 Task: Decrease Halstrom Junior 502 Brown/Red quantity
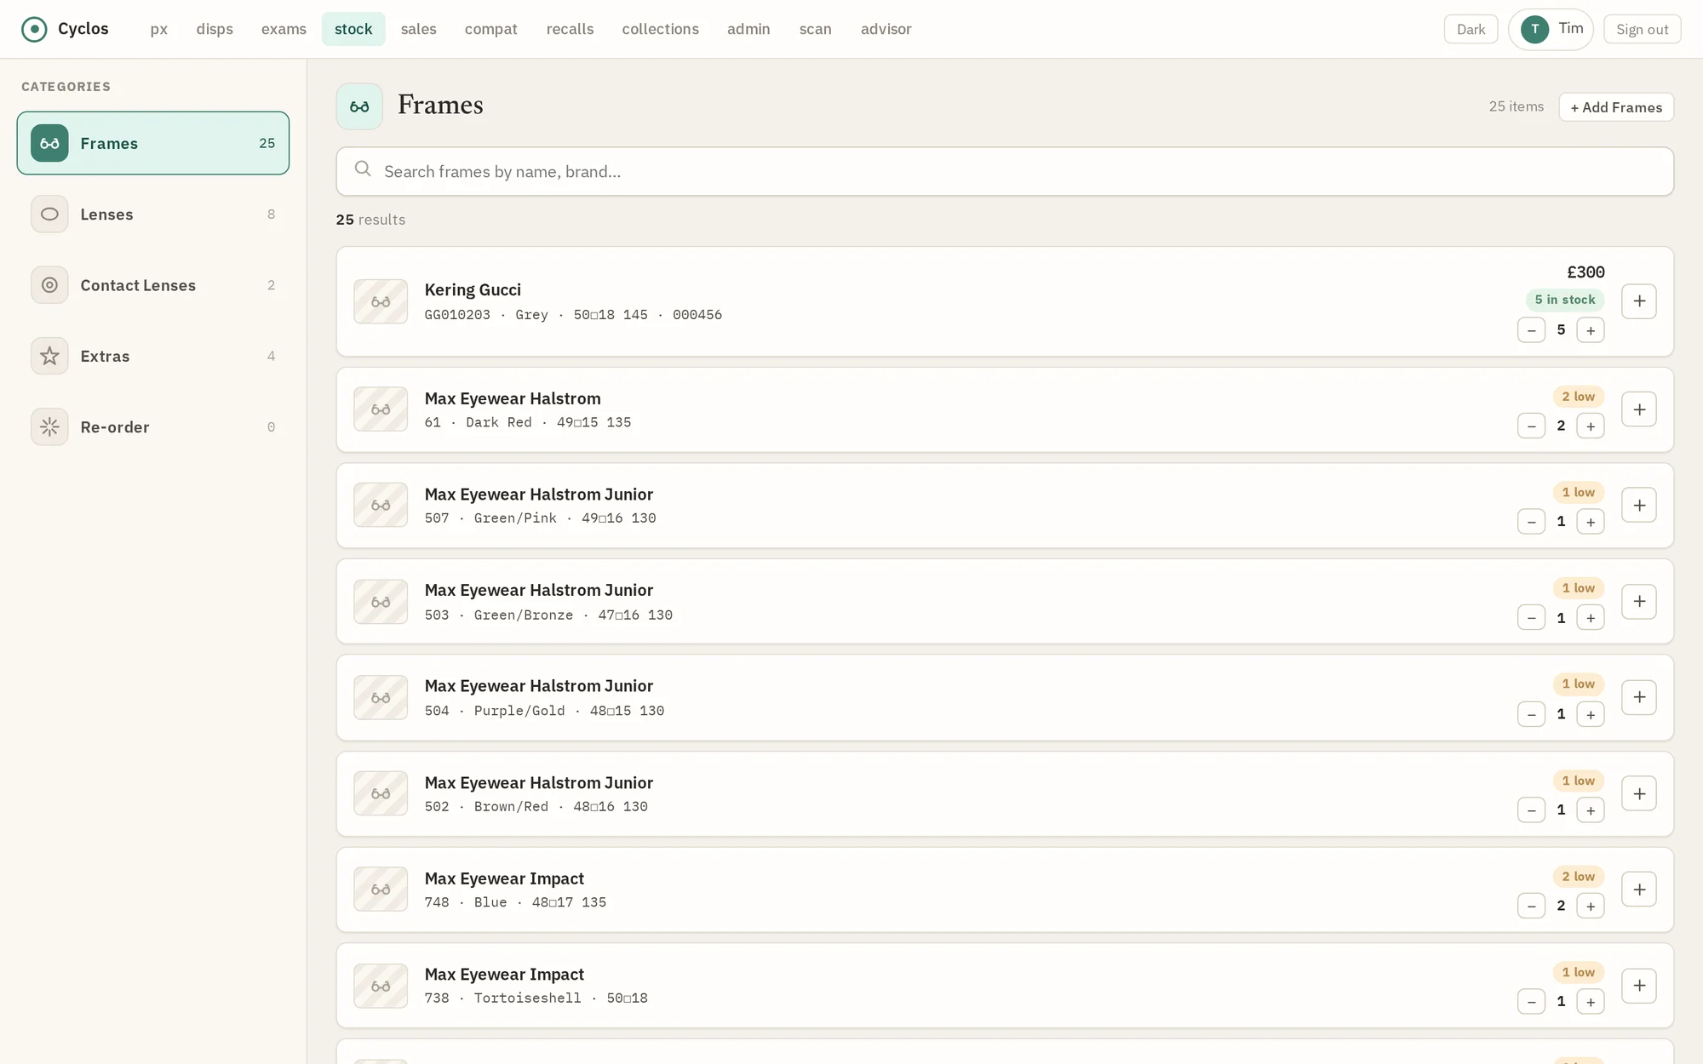coord(1531,810)
